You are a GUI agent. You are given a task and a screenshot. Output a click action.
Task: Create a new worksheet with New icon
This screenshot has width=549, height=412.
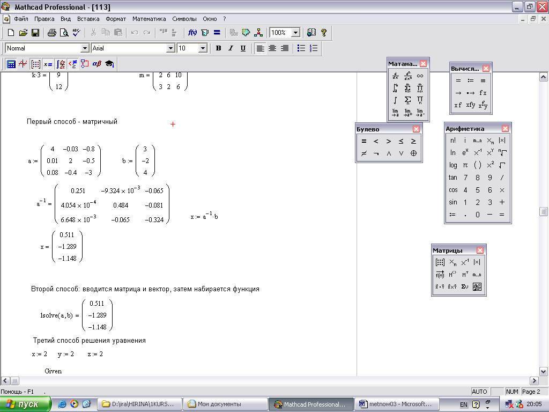coord(11,33)
